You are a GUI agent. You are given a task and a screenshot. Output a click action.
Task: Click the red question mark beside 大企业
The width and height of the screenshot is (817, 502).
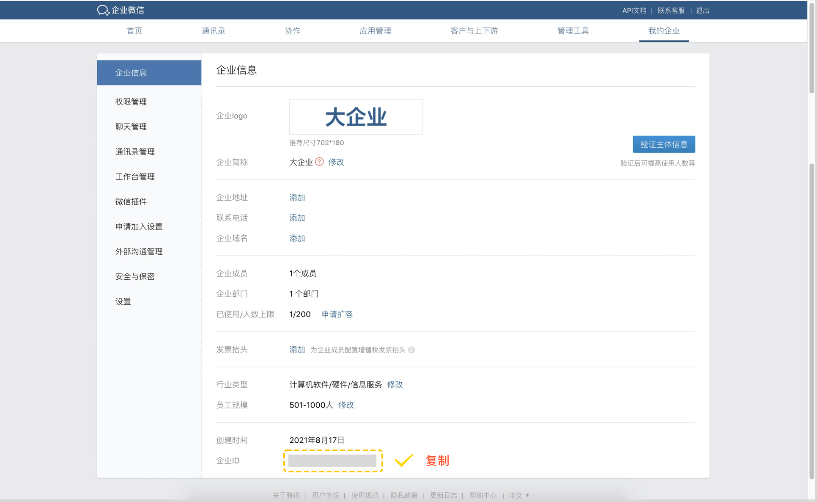[x=319, y=162]
